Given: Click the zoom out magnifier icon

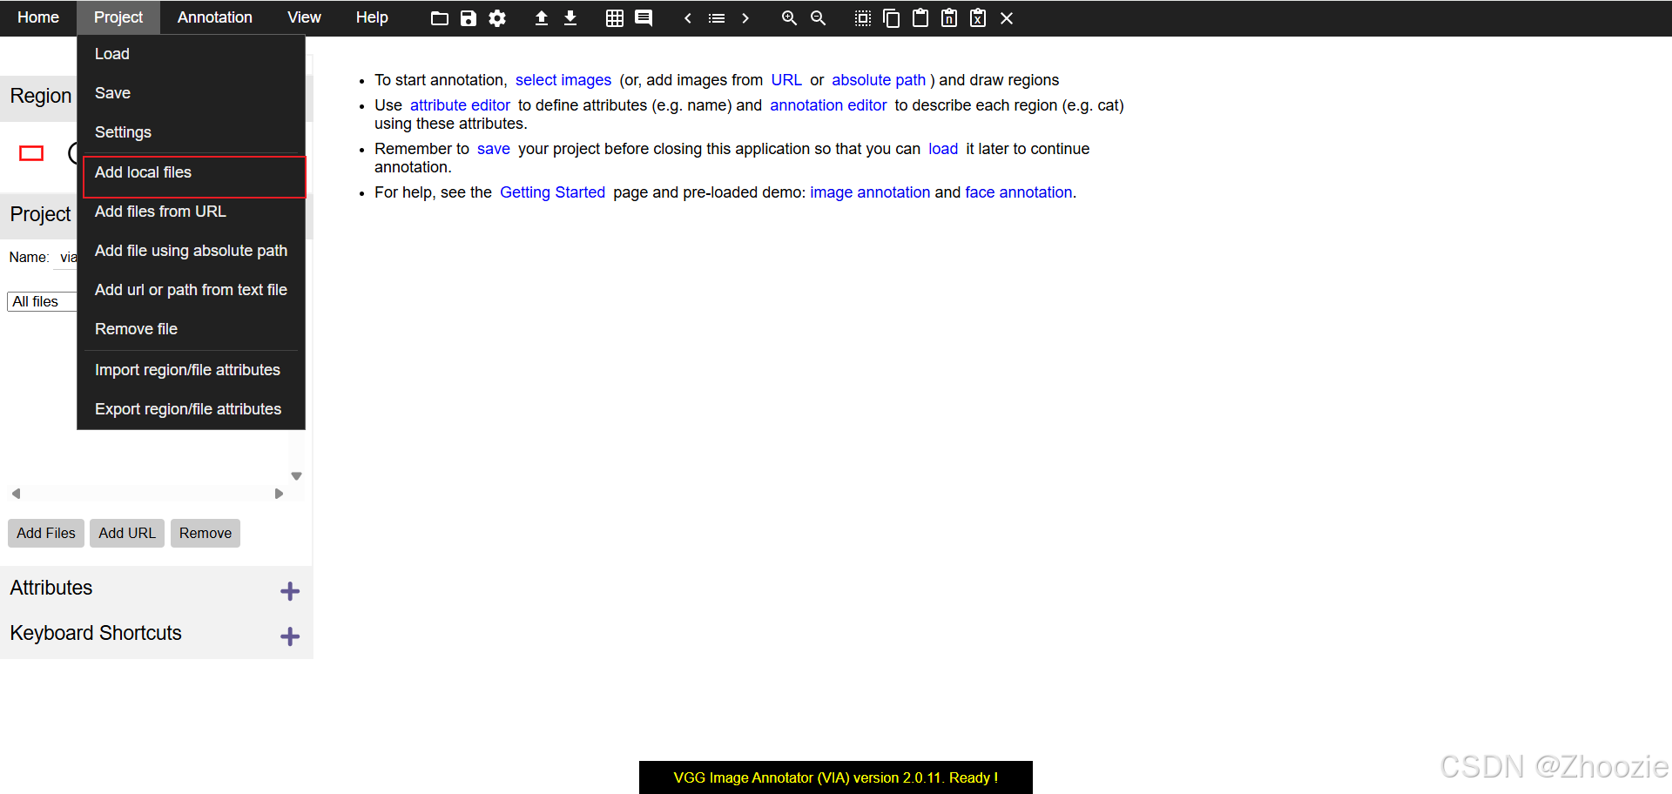Looking at the screenshot, I should pyautogui.click(x=818, y=18).
